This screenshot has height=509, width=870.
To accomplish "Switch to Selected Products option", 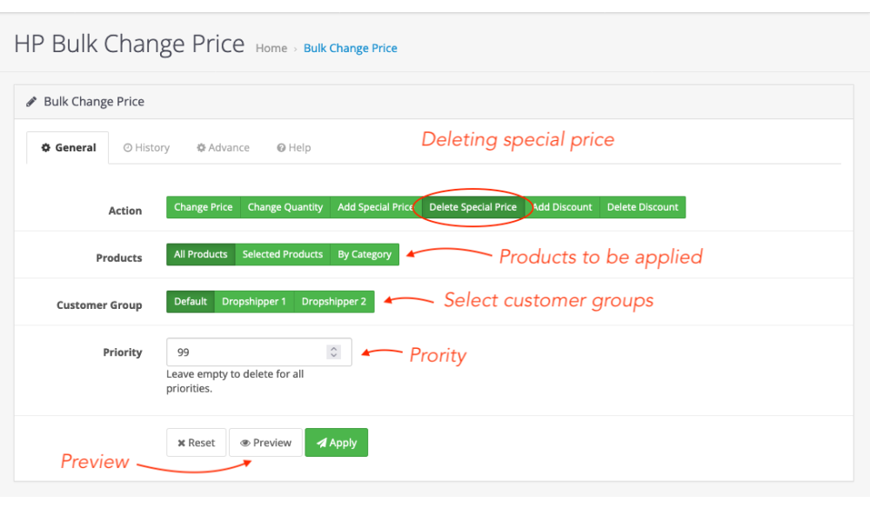I will 282,254.
